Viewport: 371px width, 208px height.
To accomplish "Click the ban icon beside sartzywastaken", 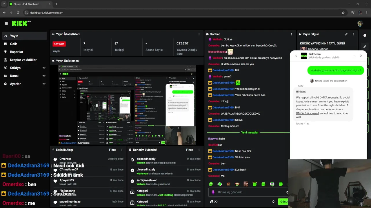I will pos(132,181).
